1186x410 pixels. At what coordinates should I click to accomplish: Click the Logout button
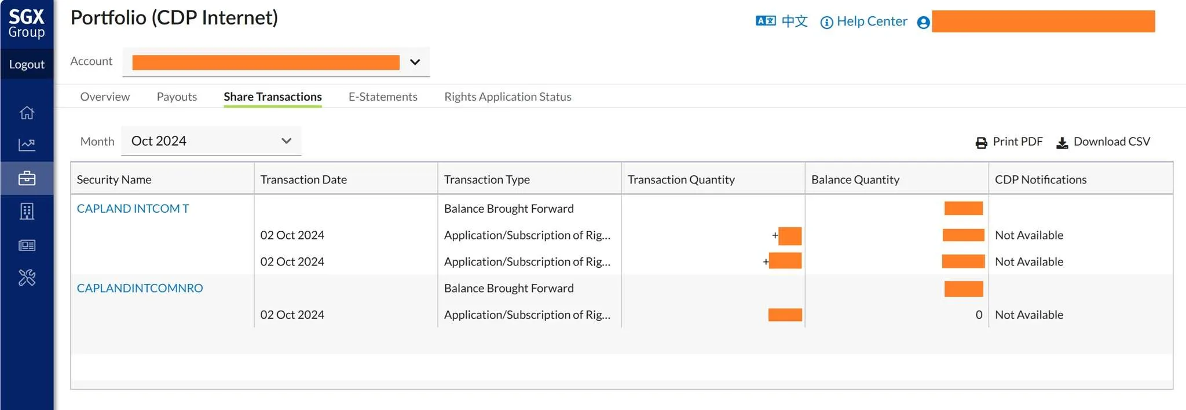27,64
